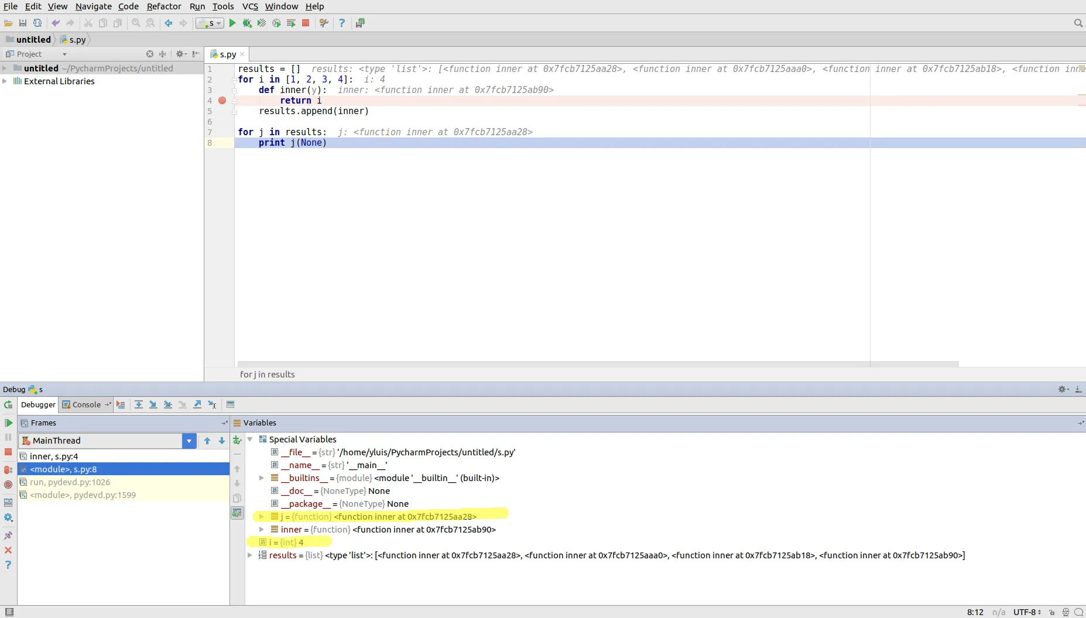Select the 'run, pydevd.py:1026' frame
1086x618 pixels.
click(x=124, y=482)
